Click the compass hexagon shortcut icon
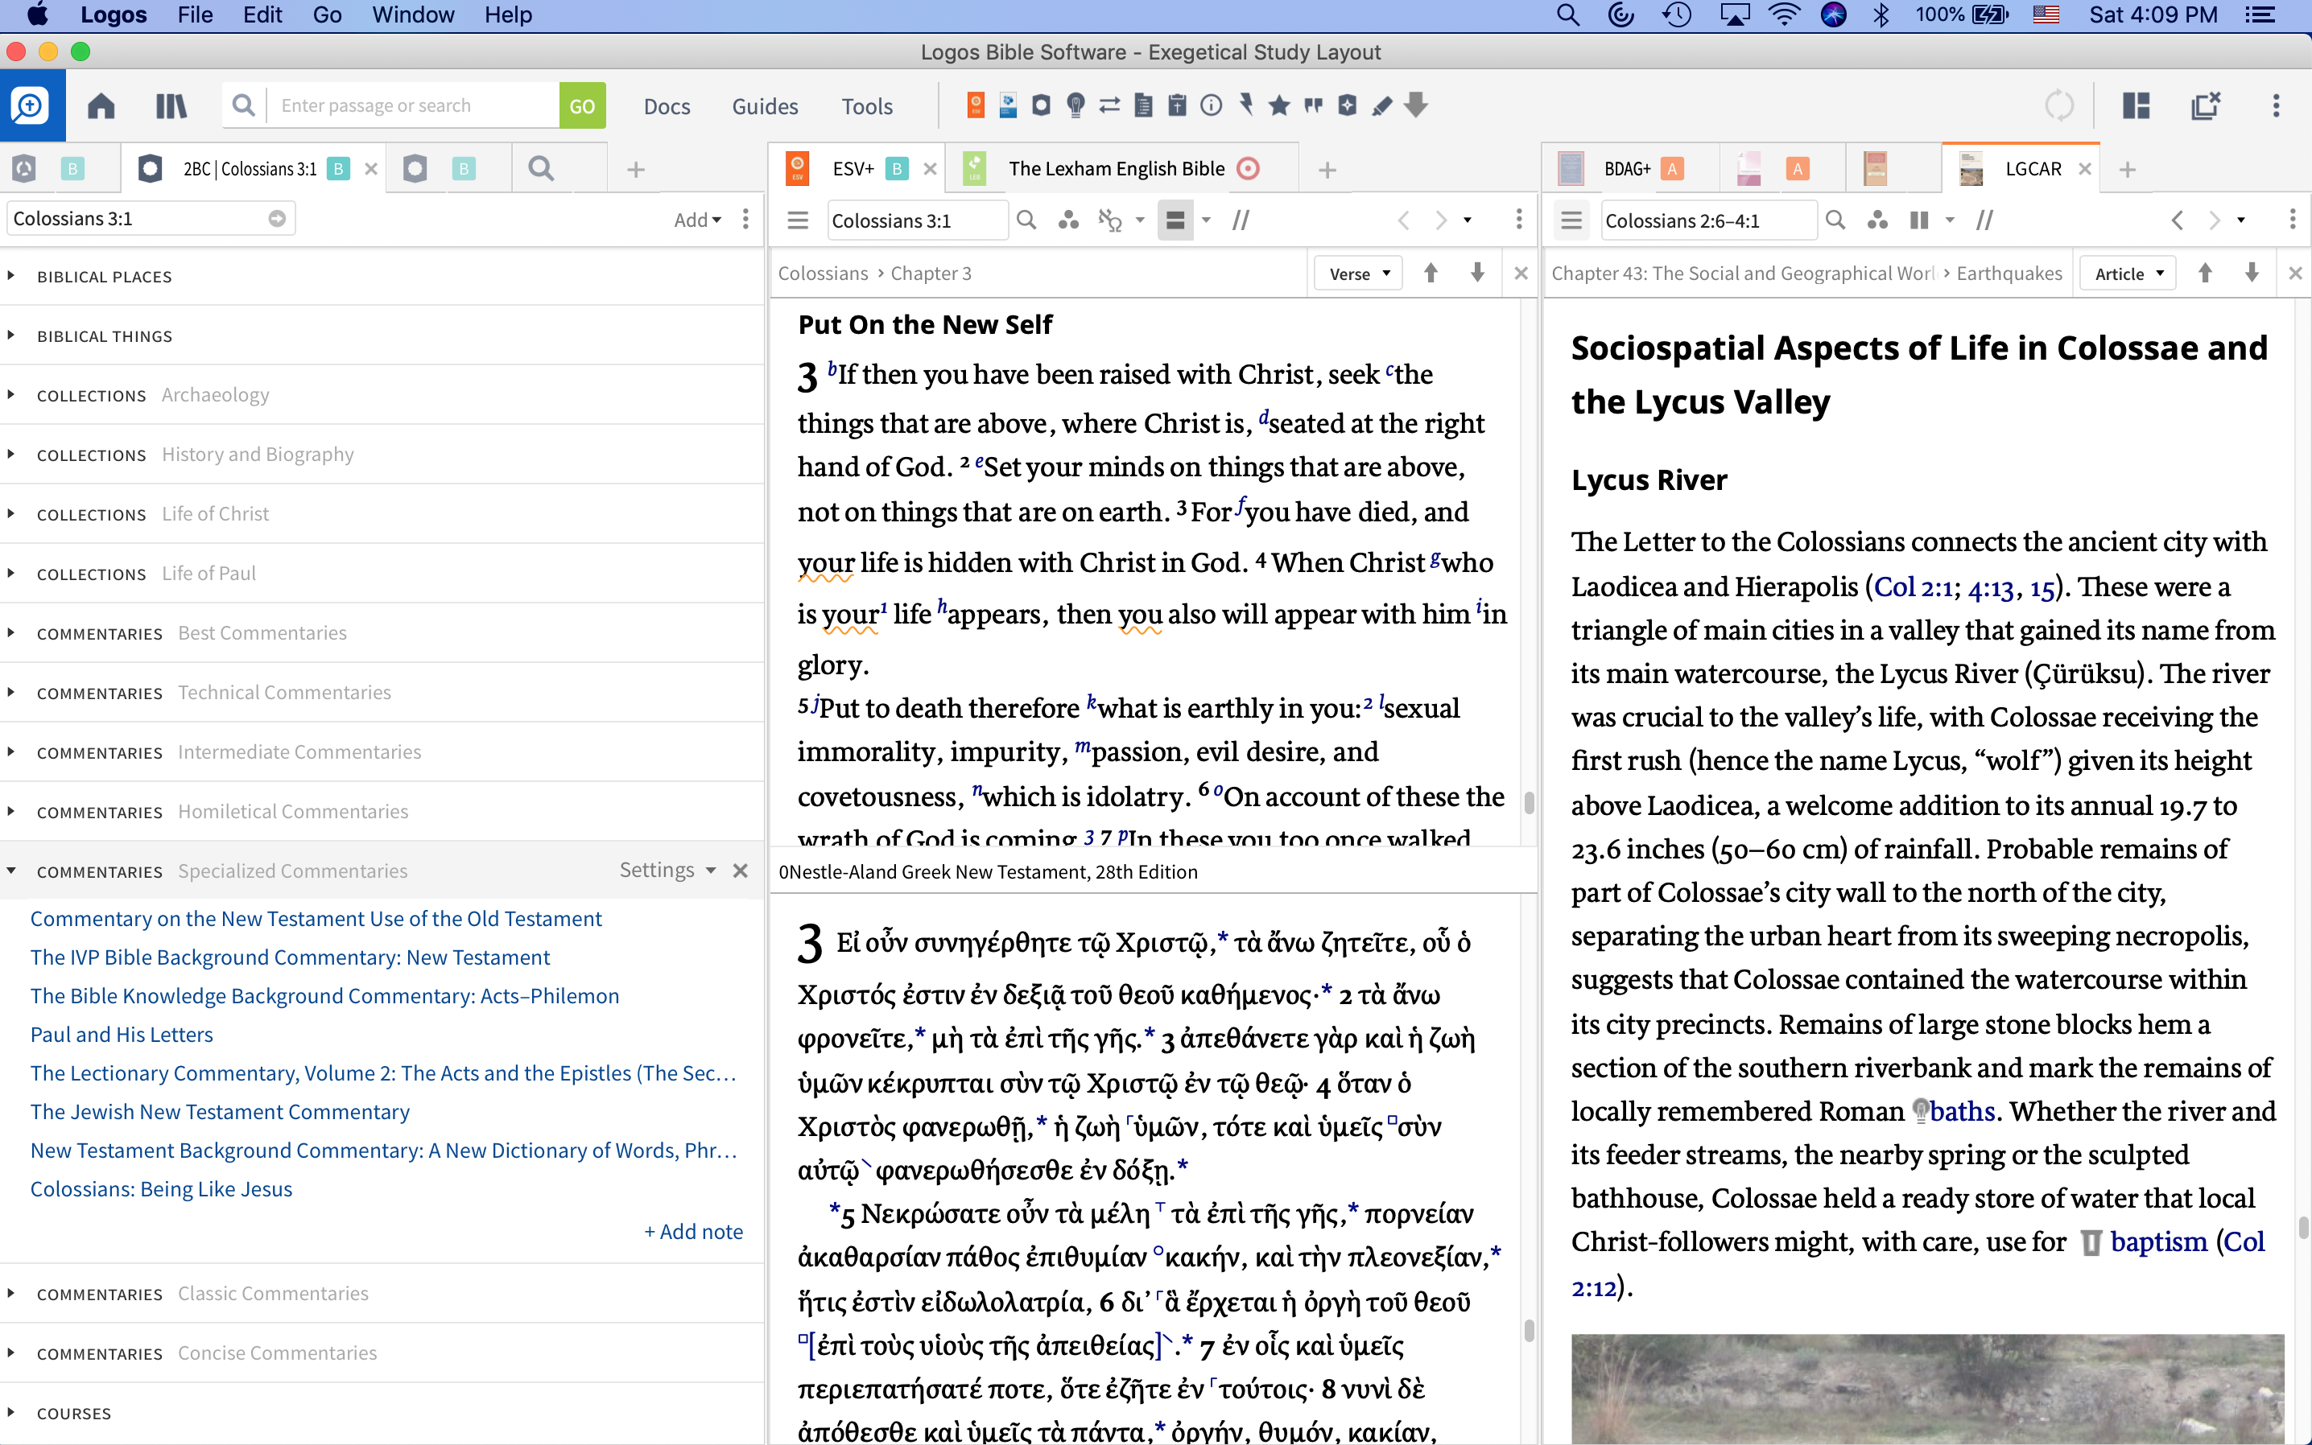 (x=1348, y=105)
